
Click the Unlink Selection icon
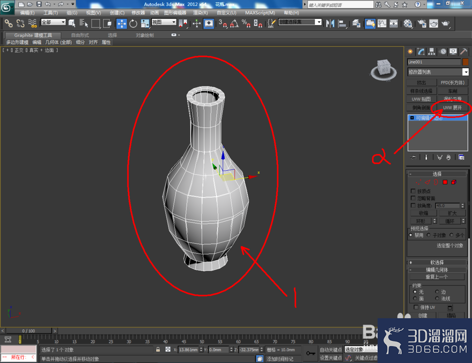coord(20,24)
